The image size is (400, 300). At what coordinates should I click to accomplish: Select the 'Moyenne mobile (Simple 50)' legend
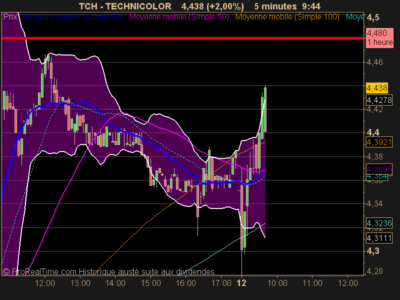tap(179, 17)
